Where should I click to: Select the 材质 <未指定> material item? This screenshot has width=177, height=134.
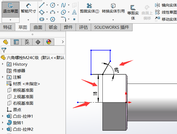pos(23,84)
